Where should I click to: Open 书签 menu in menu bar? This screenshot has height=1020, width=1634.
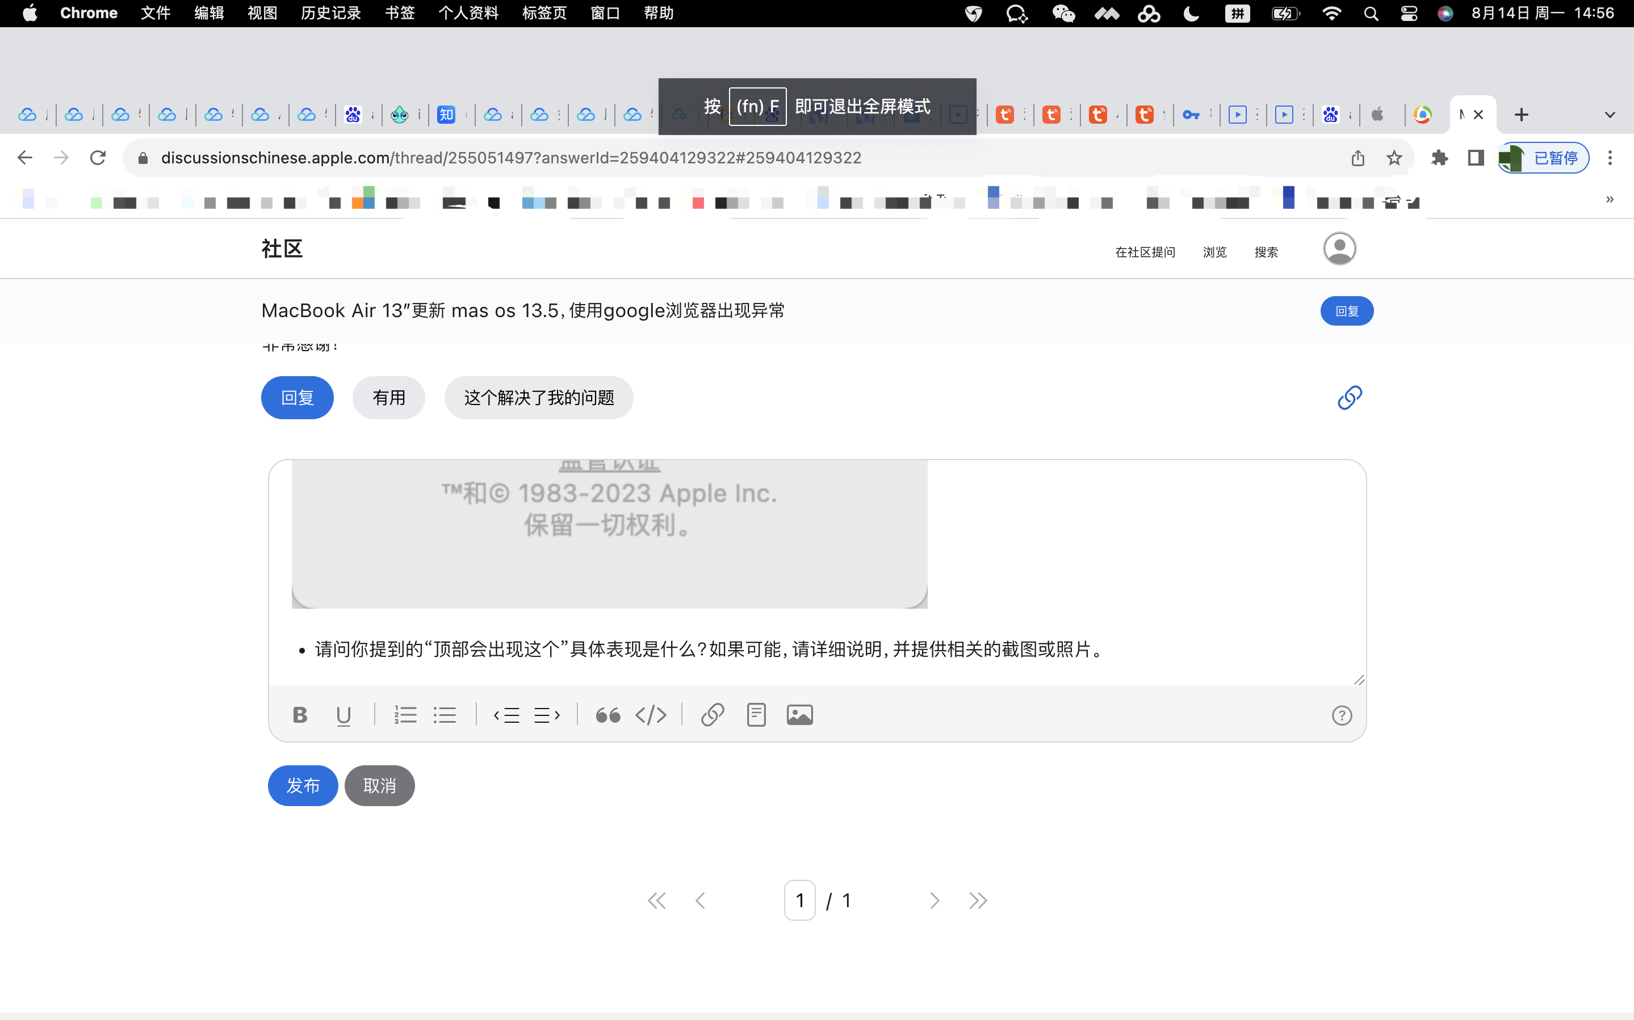pos(400,13)
